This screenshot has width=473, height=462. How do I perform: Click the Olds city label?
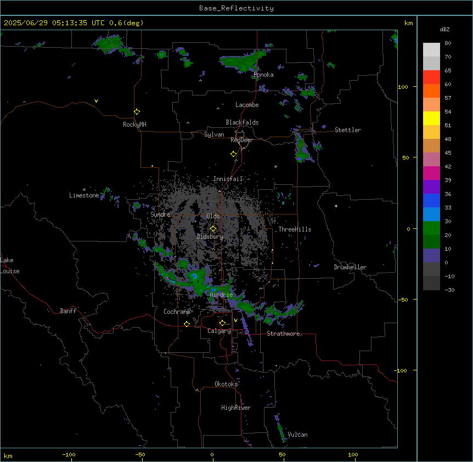pyautogui.click(x=213, y=216)
